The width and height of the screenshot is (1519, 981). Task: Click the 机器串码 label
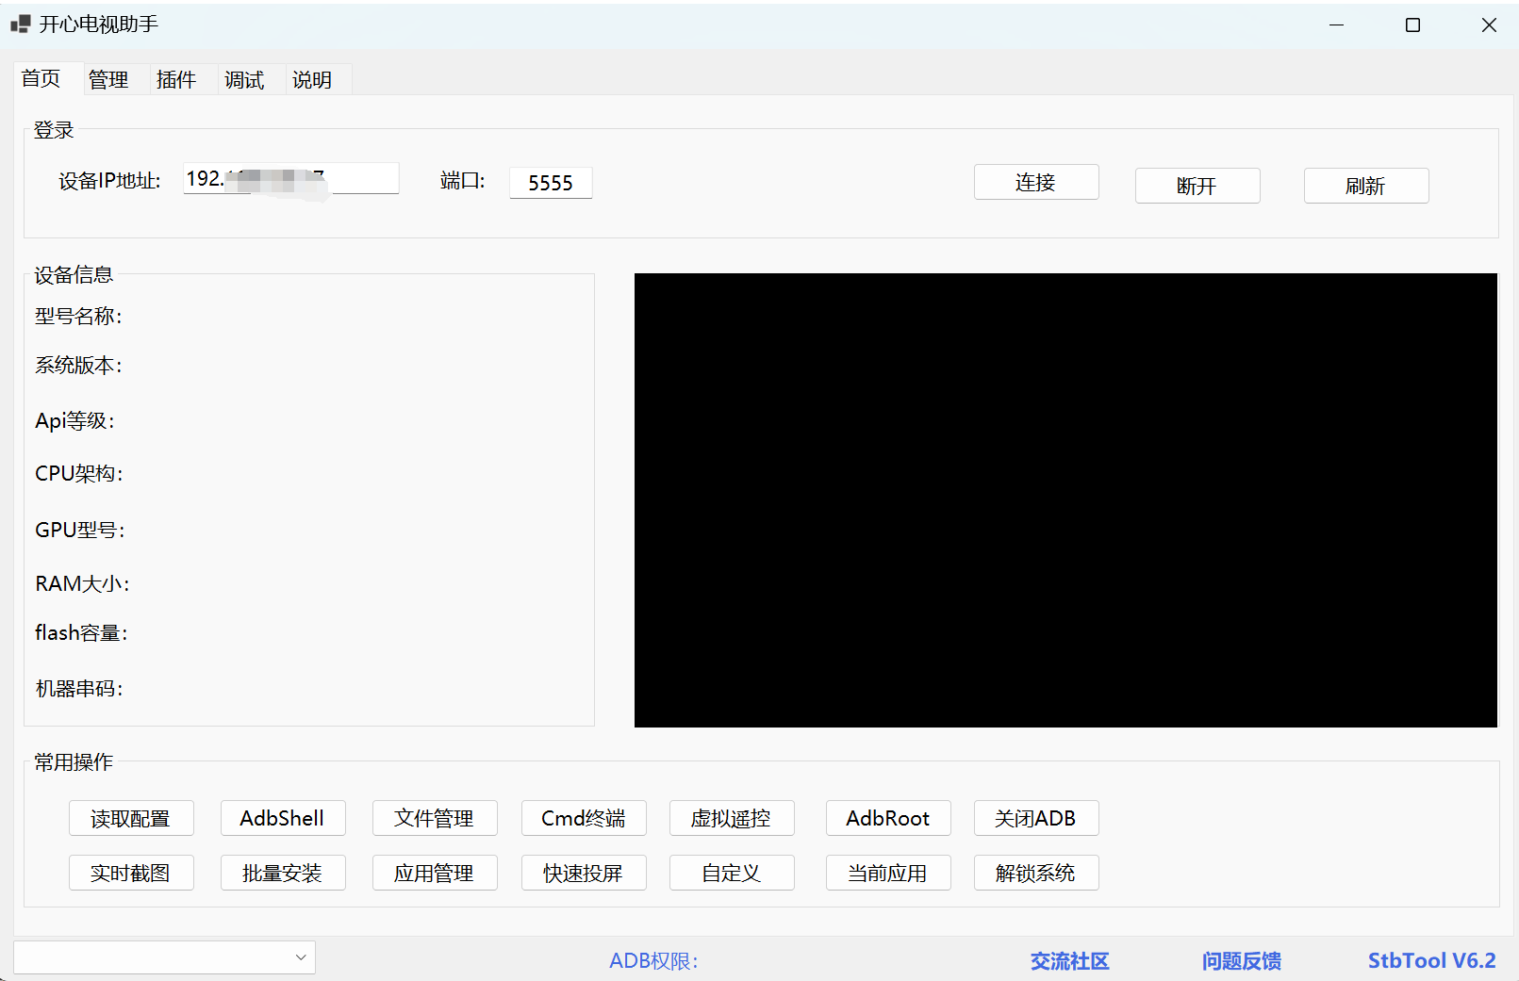coord(79,689)
